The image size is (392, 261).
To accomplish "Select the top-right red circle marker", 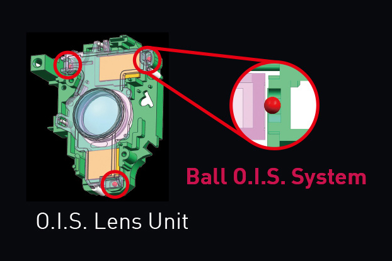I will point(147,59).
